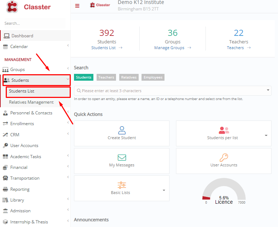Open the User Accounts sidebar item
Image resolution: width=278 pixels, height=227 pixels.
coord(24,146)
